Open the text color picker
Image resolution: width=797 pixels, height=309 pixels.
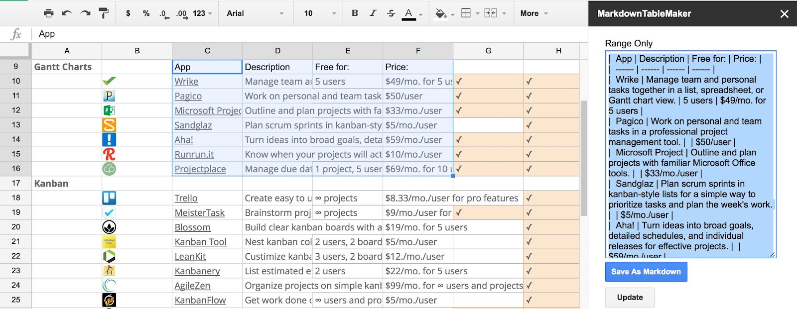(x=409, y=13)
